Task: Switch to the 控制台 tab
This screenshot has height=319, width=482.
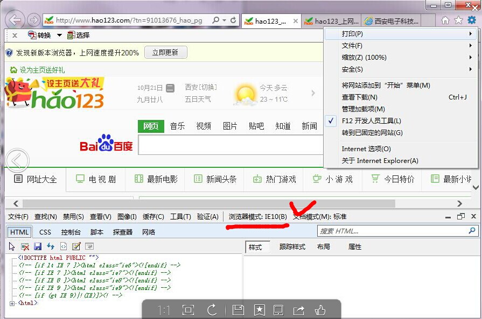Action: (x=71, y=232)
